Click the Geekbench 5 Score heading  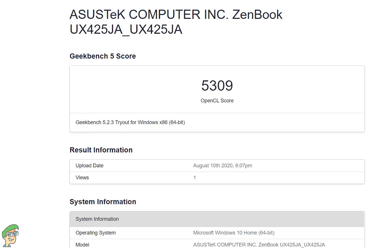[x=103, y=56]
